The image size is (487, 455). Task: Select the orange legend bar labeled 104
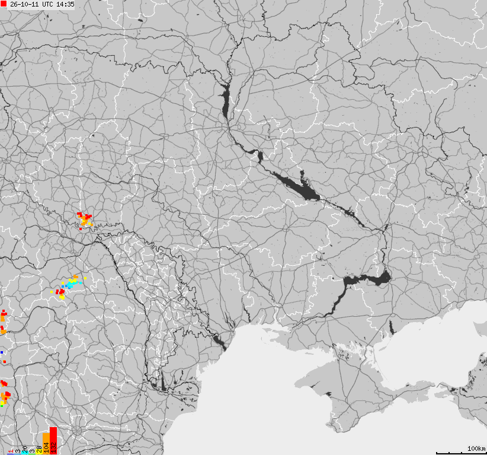click(46, 444)
